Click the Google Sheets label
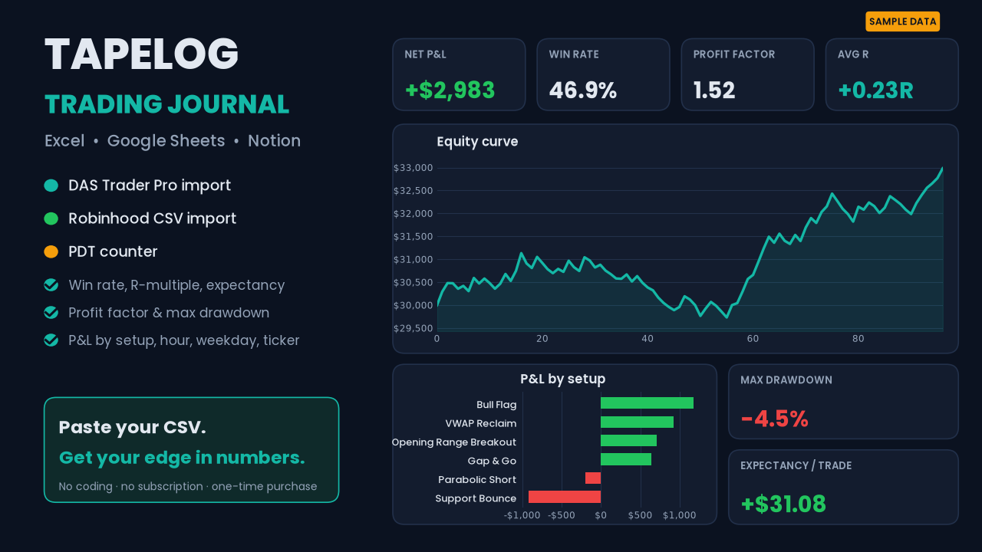 [x=166, y=141]
